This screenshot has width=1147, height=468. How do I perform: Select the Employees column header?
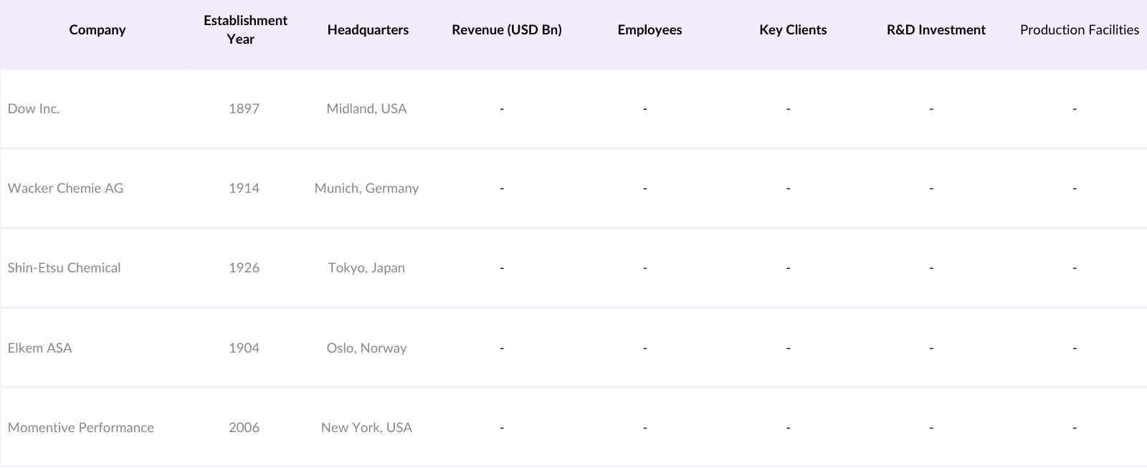coord(649,30)
